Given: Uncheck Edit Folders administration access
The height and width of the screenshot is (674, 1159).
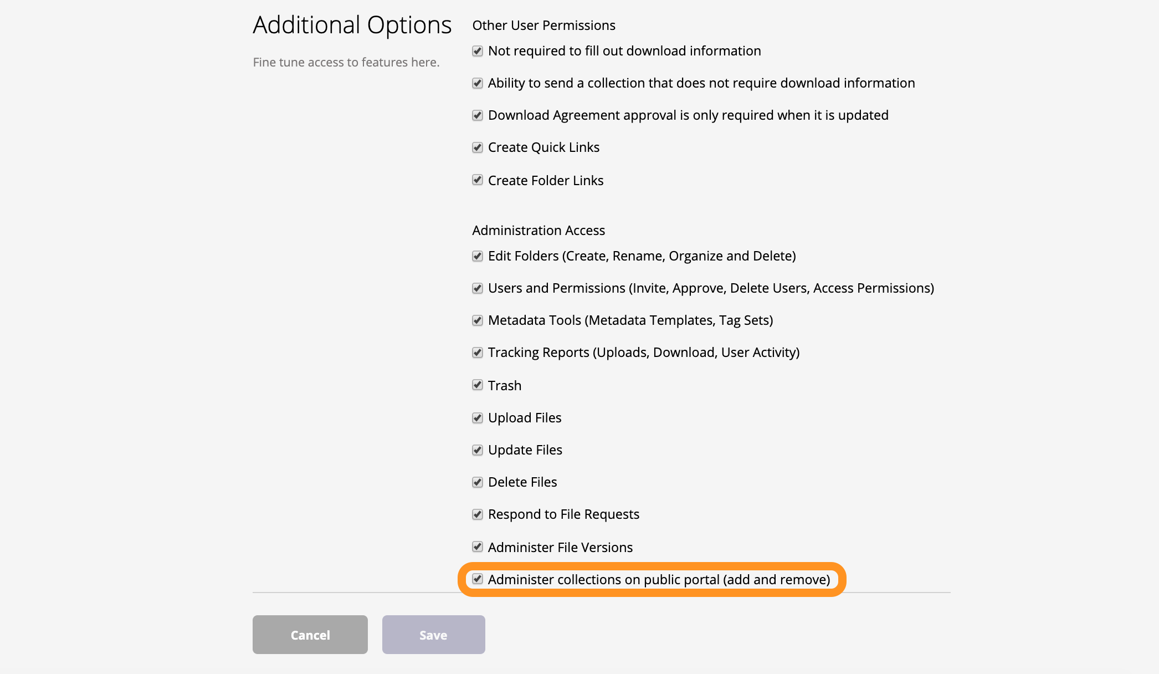Looking at the screenshot, I should [478, 256].
